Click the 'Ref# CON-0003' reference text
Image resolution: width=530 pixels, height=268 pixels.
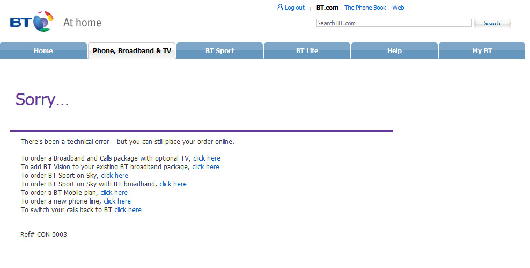pyautogui.click(x=43, y=235)
